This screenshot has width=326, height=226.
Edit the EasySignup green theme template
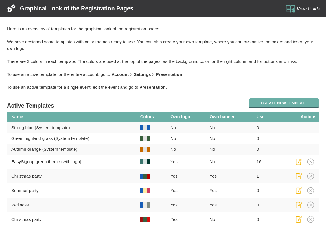coord(299,162)
